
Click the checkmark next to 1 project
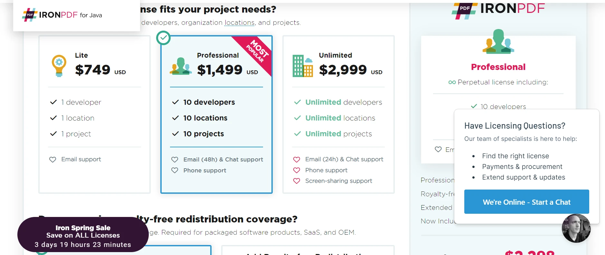coord(53,134)
